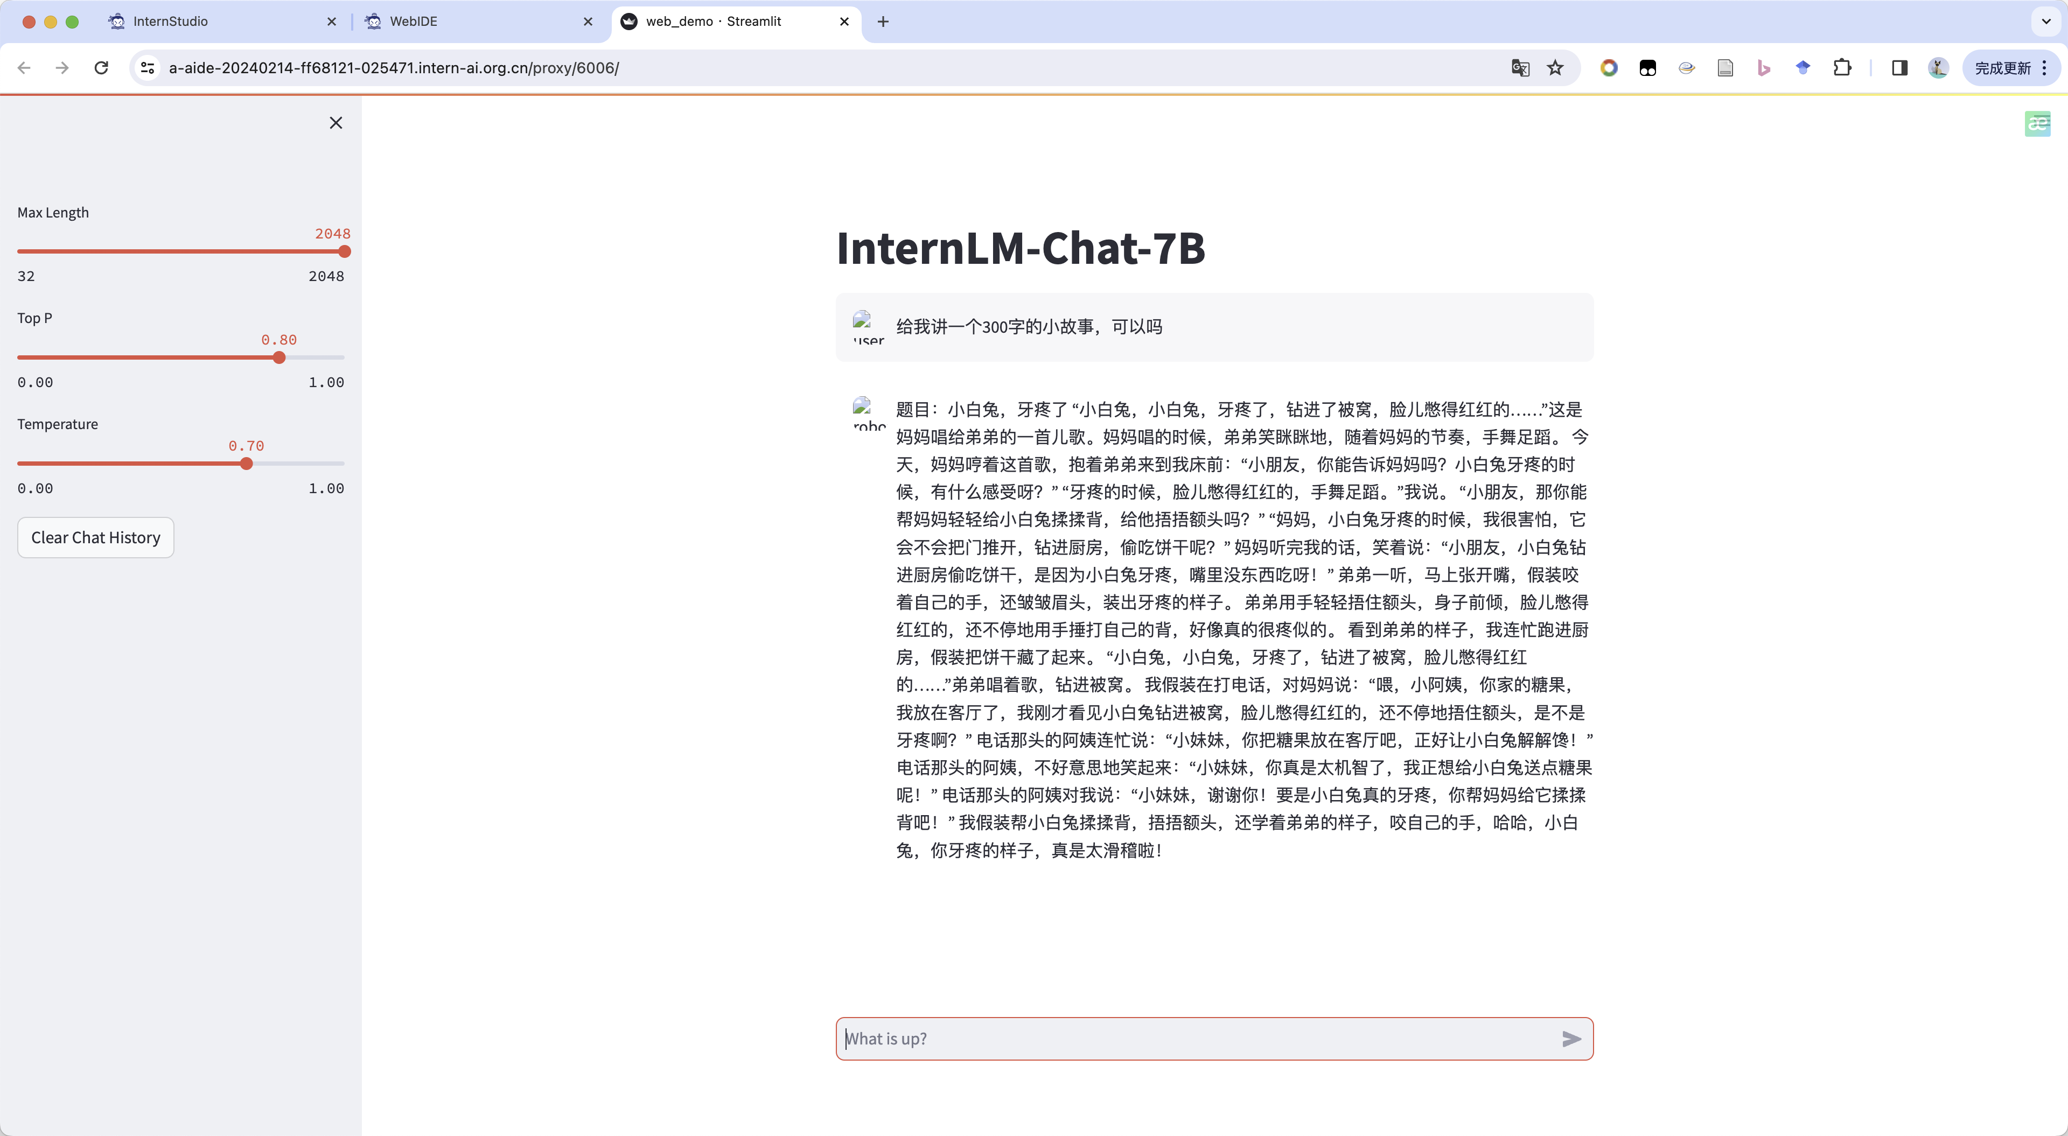
Task: Focus the 'What is up?' chat input
Action: click(1196, 1039)
